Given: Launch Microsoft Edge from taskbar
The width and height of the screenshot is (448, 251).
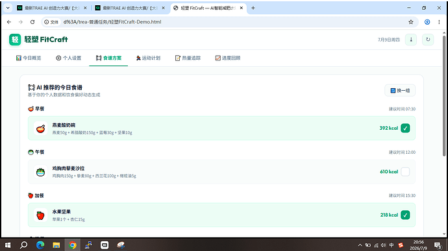Looking at the screenshot, I should point(40,245).
